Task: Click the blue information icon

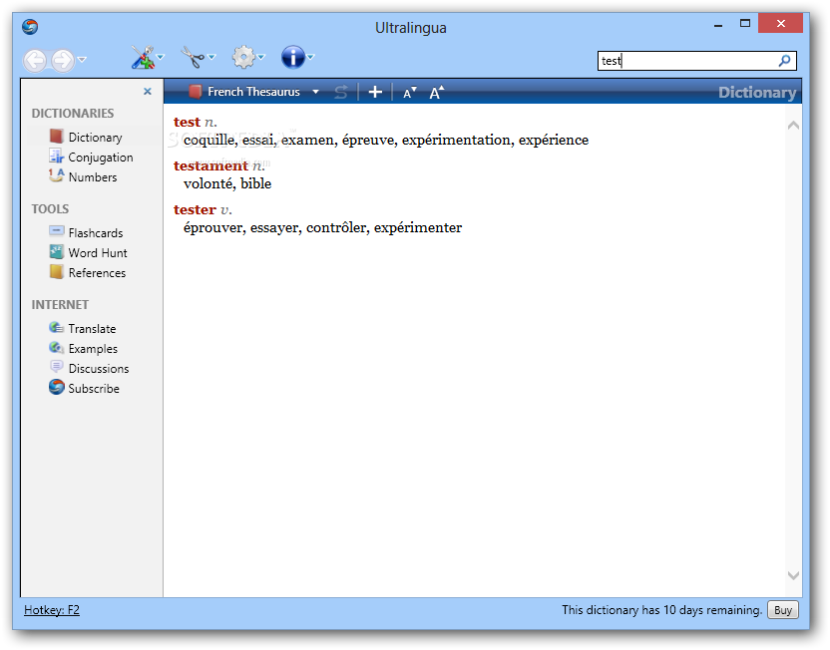Action: [293, 57]
